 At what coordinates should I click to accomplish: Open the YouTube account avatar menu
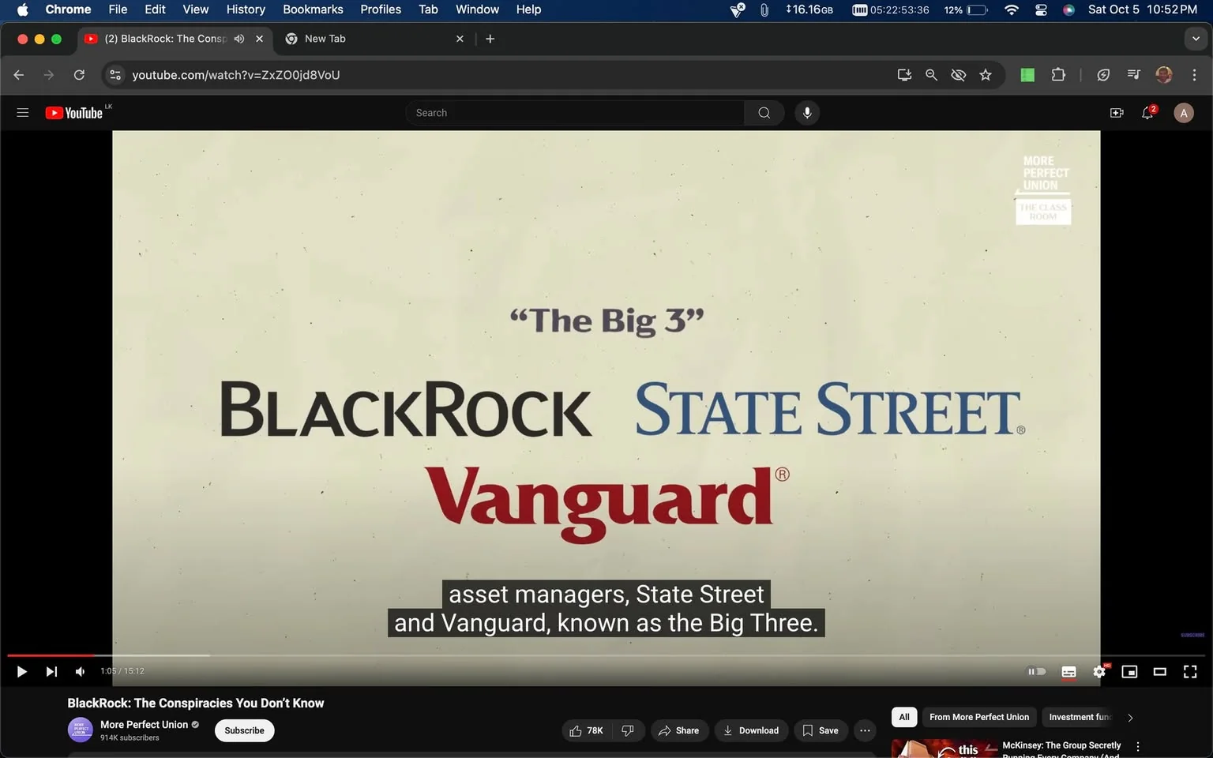[1183, 113]
